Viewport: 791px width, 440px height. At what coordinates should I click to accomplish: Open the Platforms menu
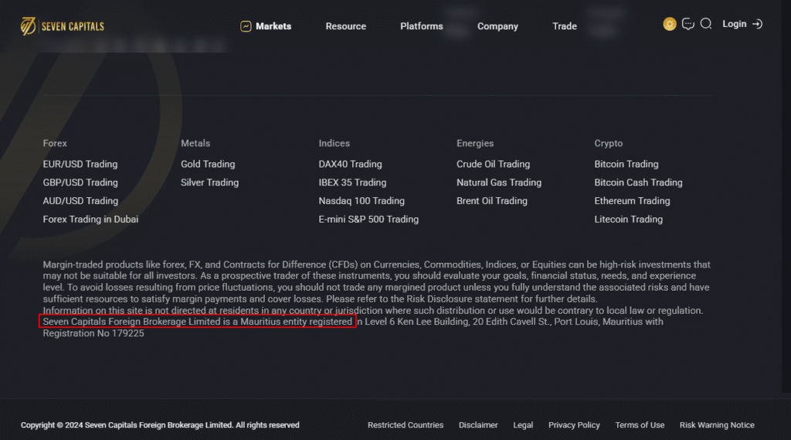click(422, 26)
